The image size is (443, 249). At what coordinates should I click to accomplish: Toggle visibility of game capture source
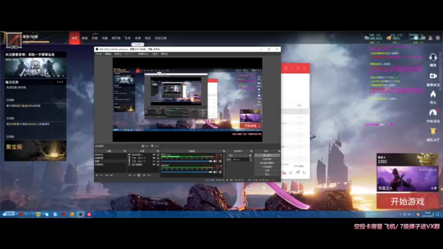click(x=154, y=155)
